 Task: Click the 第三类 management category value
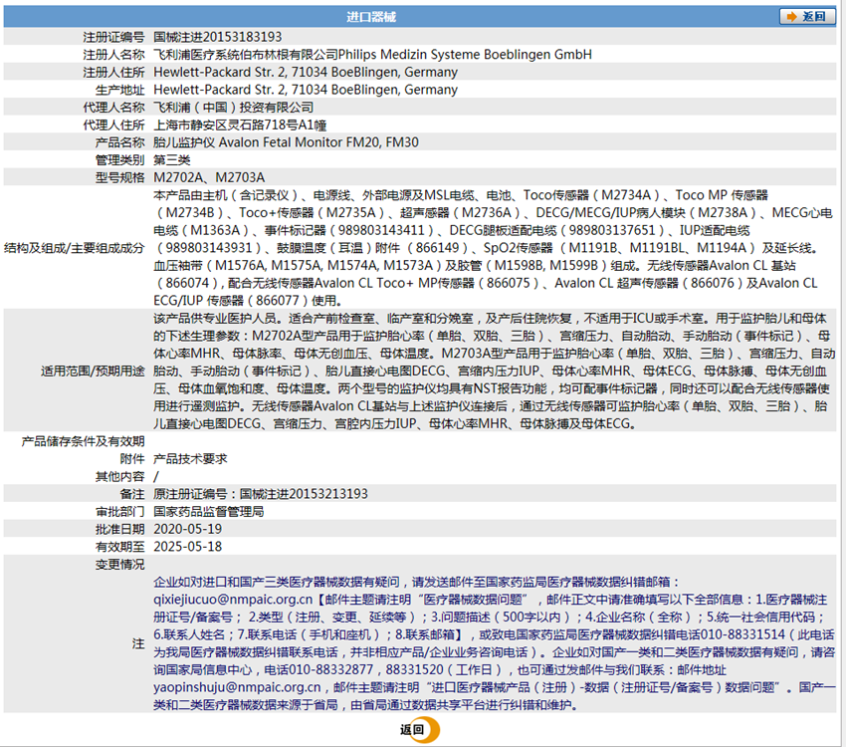coord(172,160)
